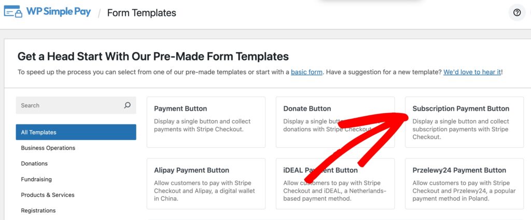Open the help question mark icon
Screen dimensions: 531x220
pyautogui.click(x=516, y=13)
